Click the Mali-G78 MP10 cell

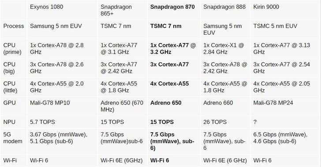tap(50, 103)
